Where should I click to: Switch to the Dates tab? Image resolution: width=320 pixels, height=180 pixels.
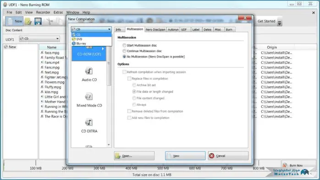(207, 30)
